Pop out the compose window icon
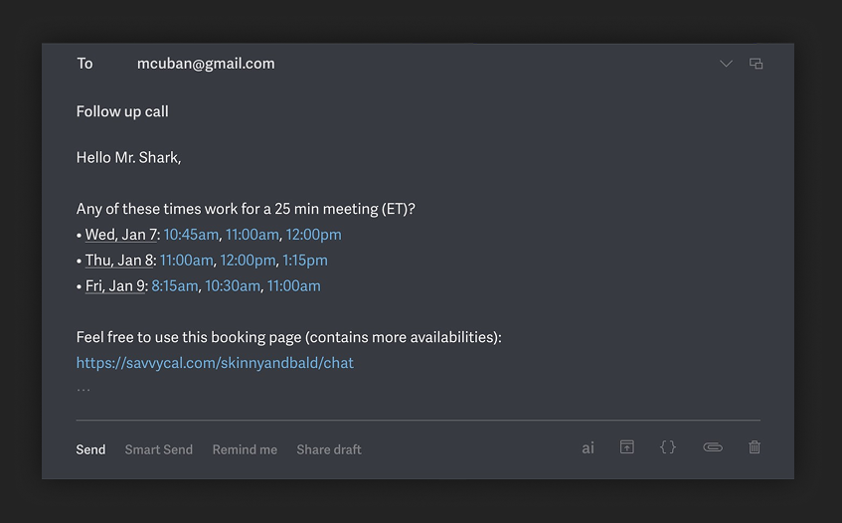This screenshot has height=523, width=842. [x=757, y=64]
